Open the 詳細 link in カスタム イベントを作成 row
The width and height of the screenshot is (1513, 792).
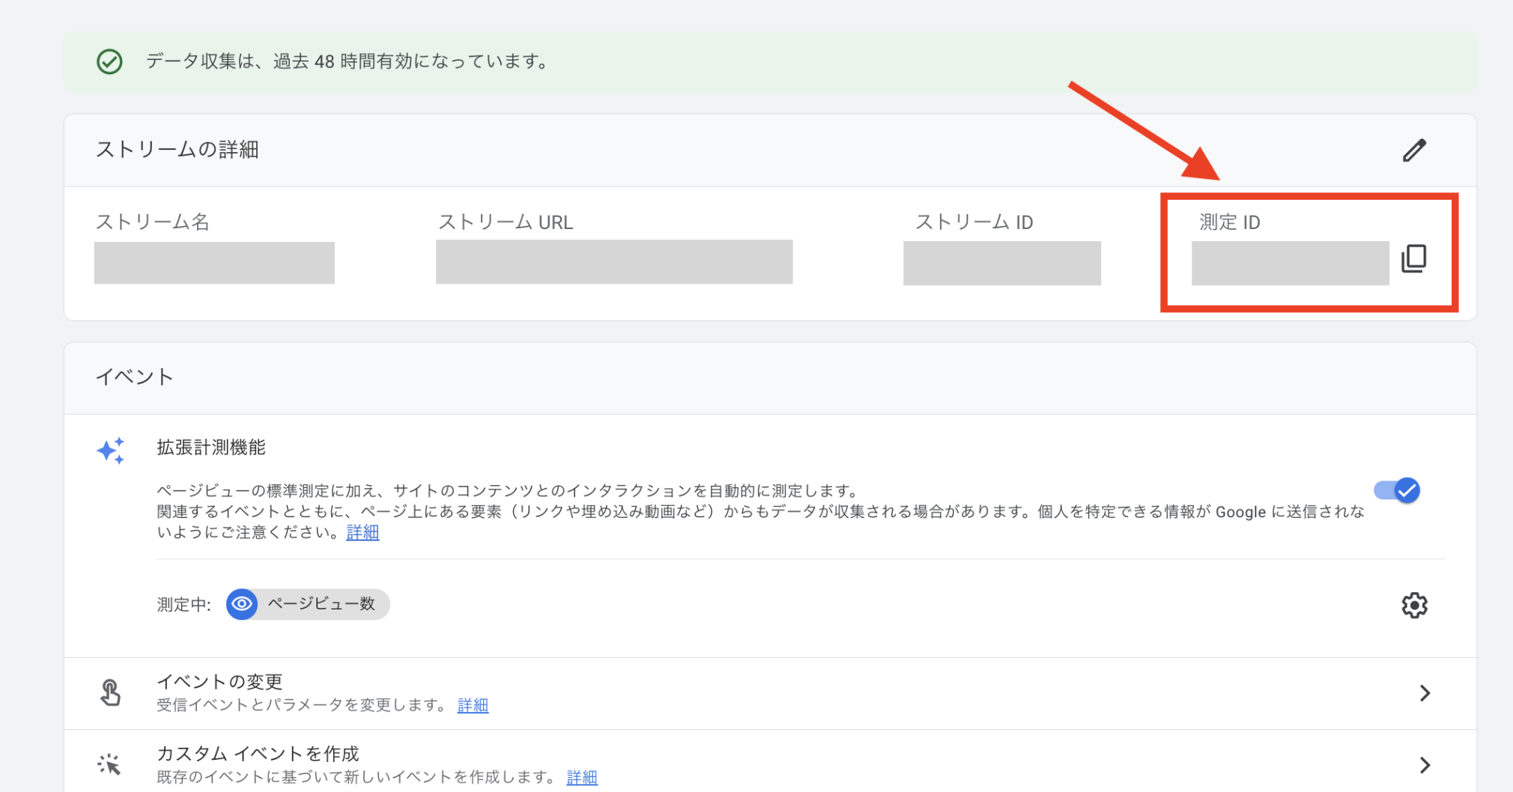(582, 777)
